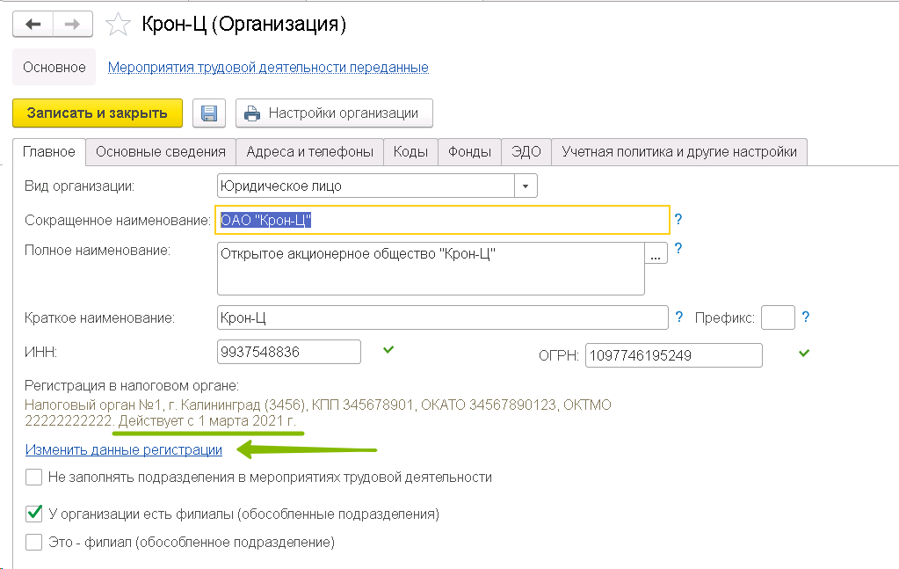The width and height of the screenshot is (899, 569).
Task: Open the Вид организации dropdown list
Action: tap(526, 186)
